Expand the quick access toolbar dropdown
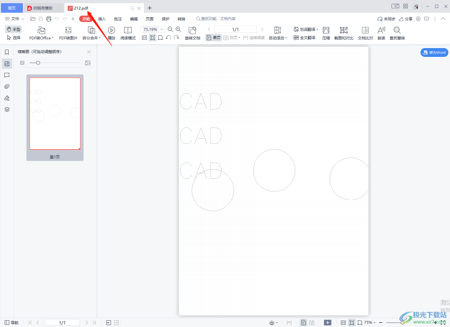This screenshot has width=450, height=327. (73, 19)
